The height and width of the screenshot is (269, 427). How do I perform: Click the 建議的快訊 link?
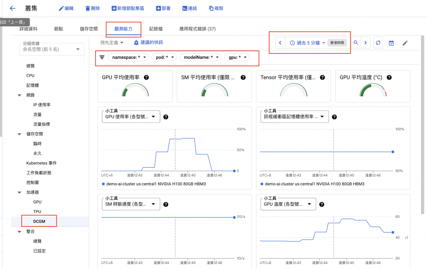click(x=149, y=43)
